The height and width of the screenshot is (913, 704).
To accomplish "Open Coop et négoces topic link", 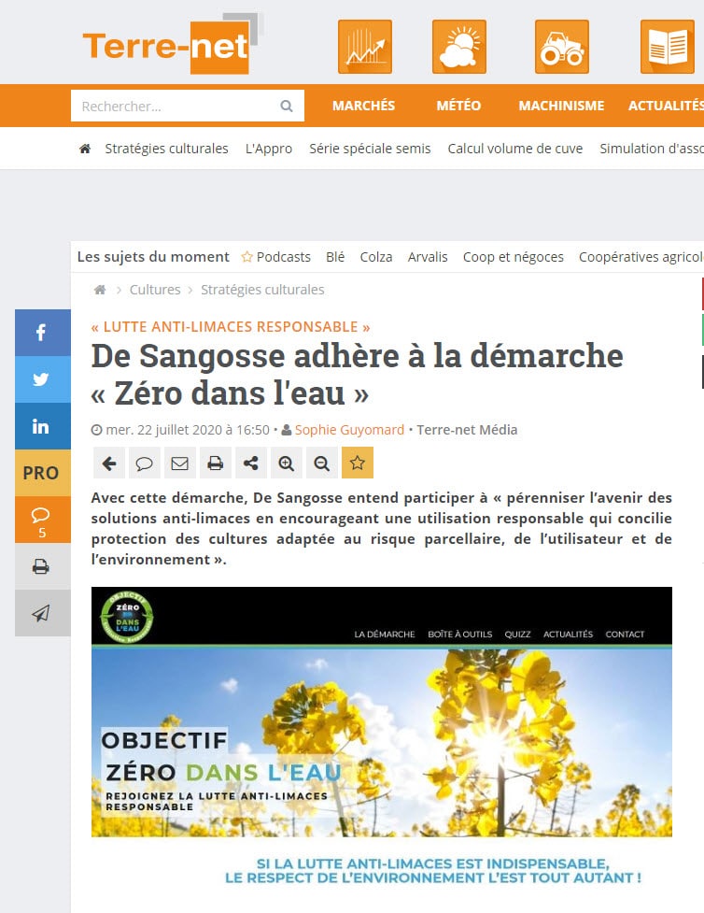I will [x=514, y=257].
